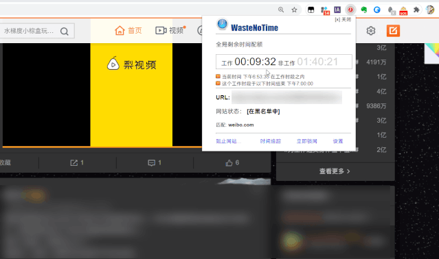Open the Chrome profile avatar

430,10
